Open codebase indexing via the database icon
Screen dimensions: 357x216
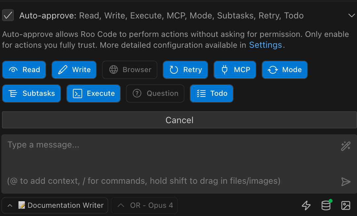point(326,205)
